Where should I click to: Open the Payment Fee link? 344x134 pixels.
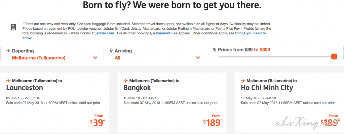click(166, 33)
